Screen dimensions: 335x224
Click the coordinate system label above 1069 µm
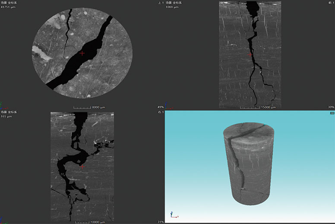174,3
